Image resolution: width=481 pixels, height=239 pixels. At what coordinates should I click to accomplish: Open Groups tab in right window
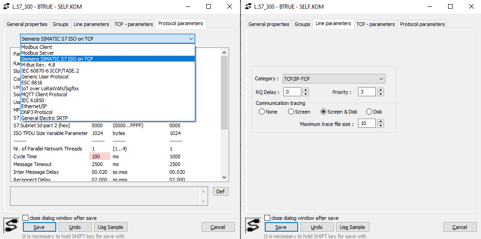(x=302, y=24)
